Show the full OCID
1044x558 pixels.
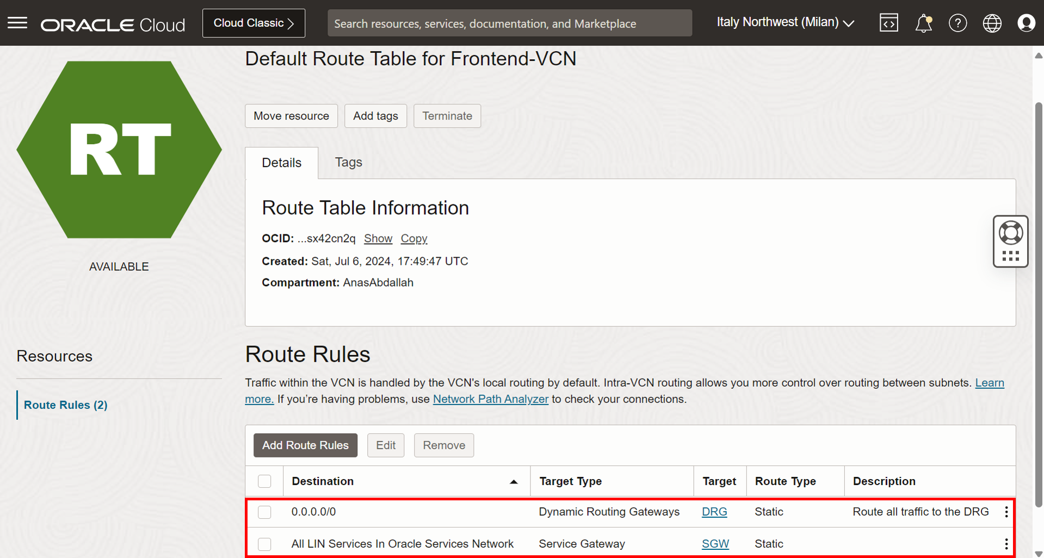(378, 238)
